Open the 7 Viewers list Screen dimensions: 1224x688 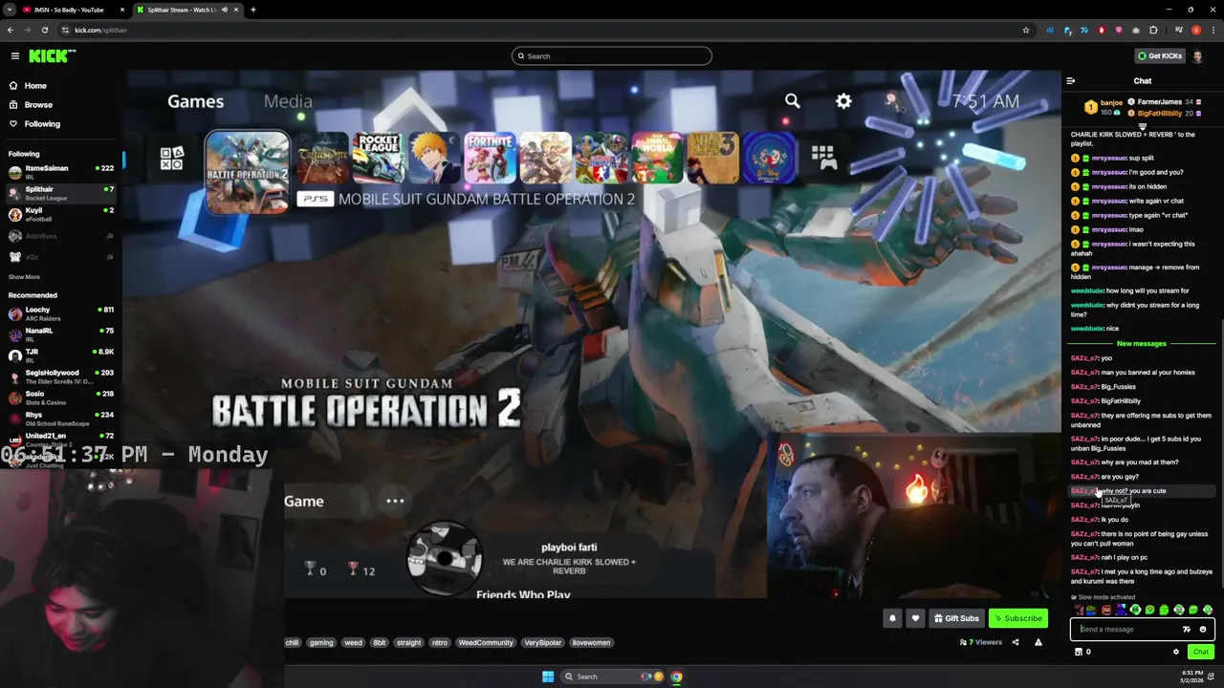click(981, 643)
